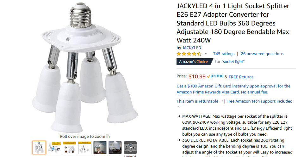View the third product thumbnail image
Image resolution: width=304 pixels, height=157 pixels.
[x=70, y=148]
